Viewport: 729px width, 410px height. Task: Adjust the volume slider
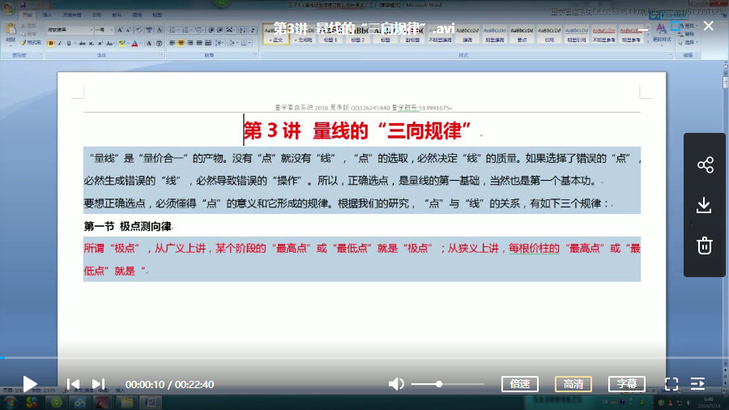coord(447,384)
